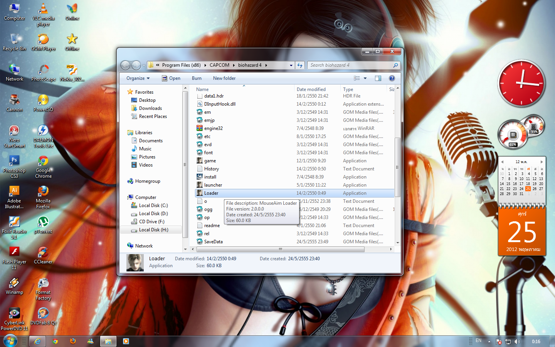Click Burn in the Explorer toolbar
The width and height of the screenshot is (555, 347).
pos(197,78)
